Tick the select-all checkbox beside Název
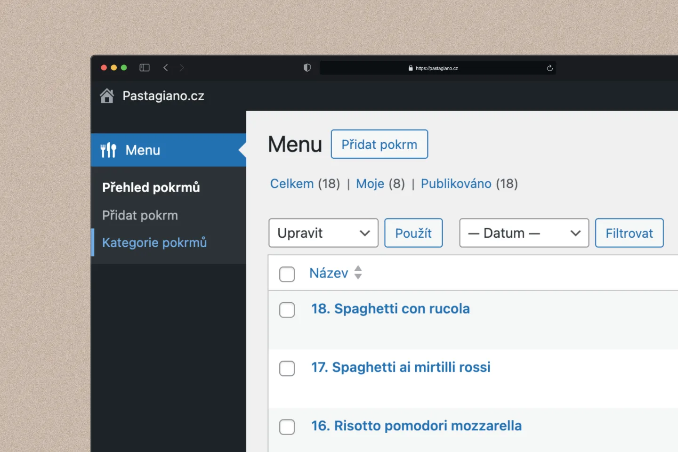 coord(287,274)
